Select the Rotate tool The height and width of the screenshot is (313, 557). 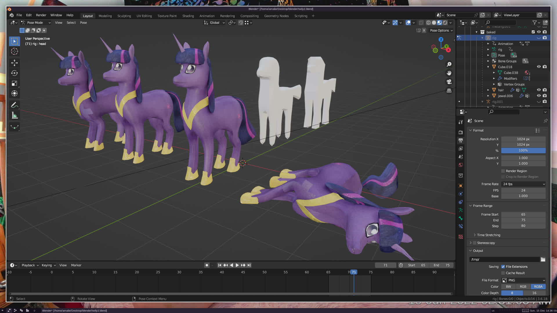[x=15, y=73]
